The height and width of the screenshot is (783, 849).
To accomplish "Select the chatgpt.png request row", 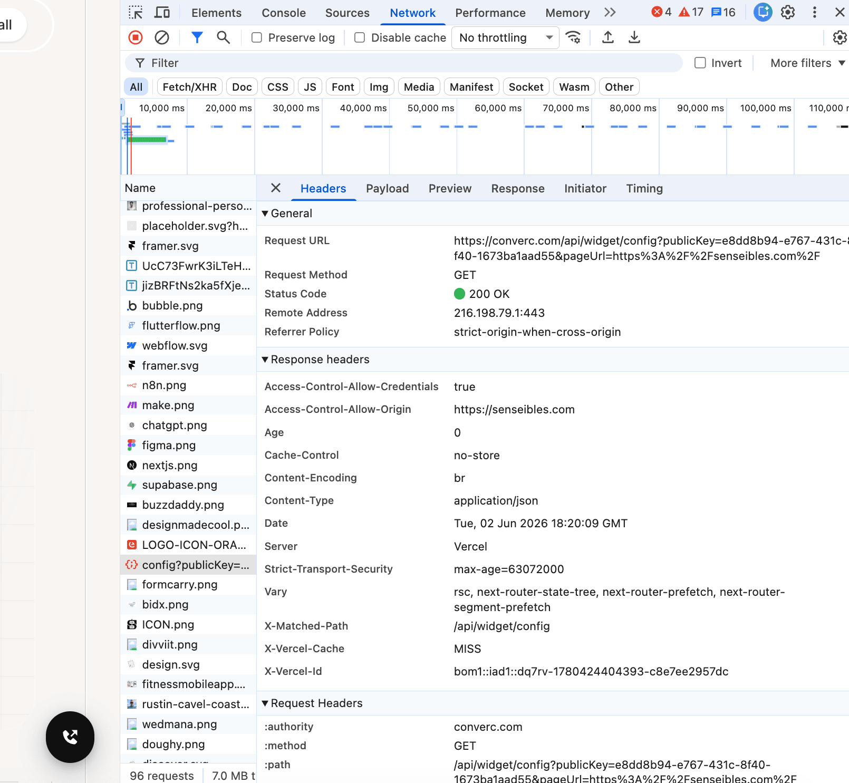I will (188, 425).
